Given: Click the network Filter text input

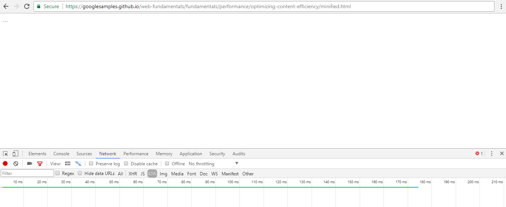Looking at the screenshot, I should 28,173.
